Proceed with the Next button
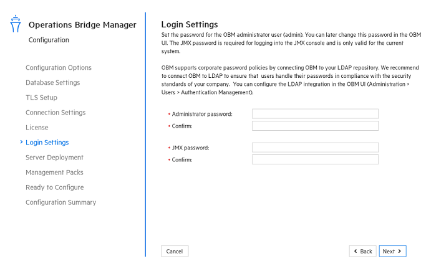The image size is (421, 269). click(x=392, y=252)
